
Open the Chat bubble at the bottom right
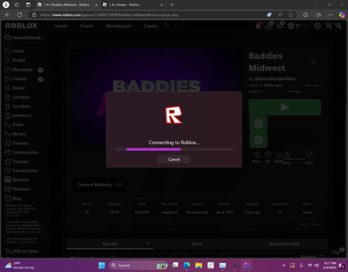point(338,251)
